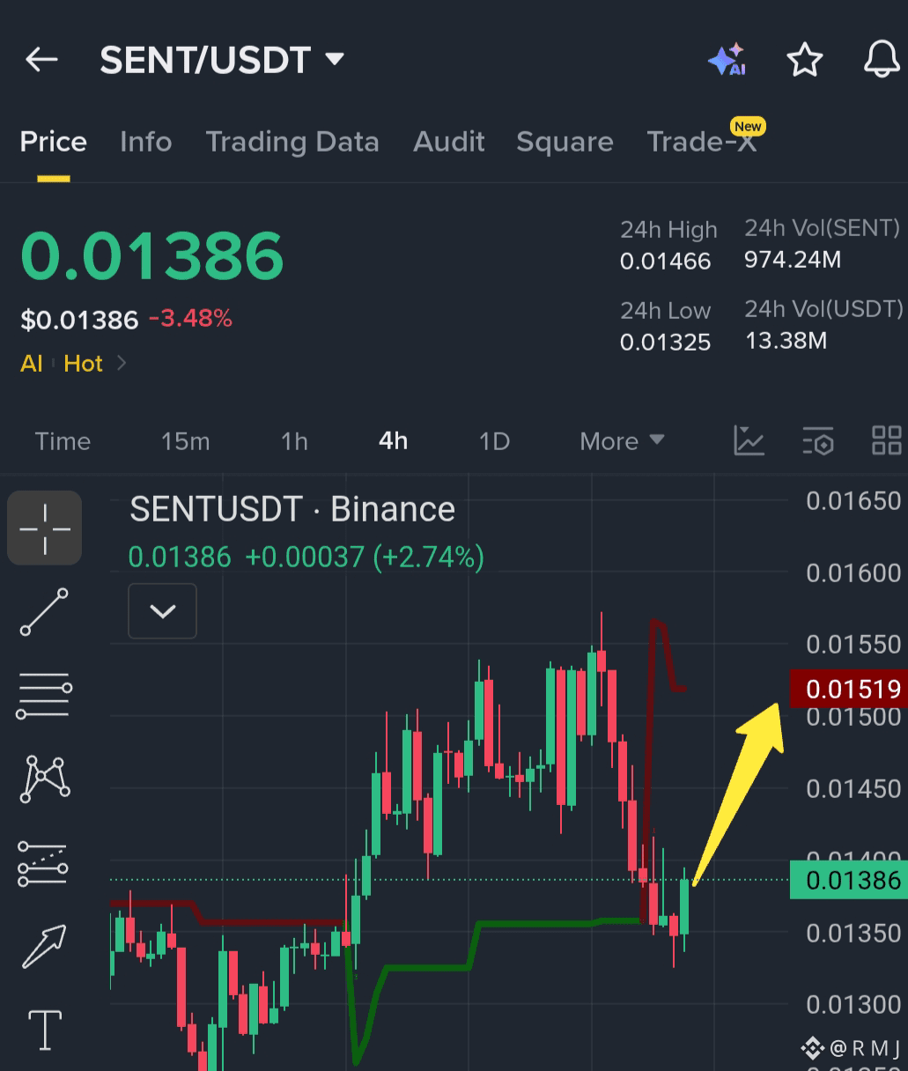This screenshot has width=908, height=1071.
Task: Click the 0.01300 price axis label
Action: pyautogui.click(x=853, y=1005)
